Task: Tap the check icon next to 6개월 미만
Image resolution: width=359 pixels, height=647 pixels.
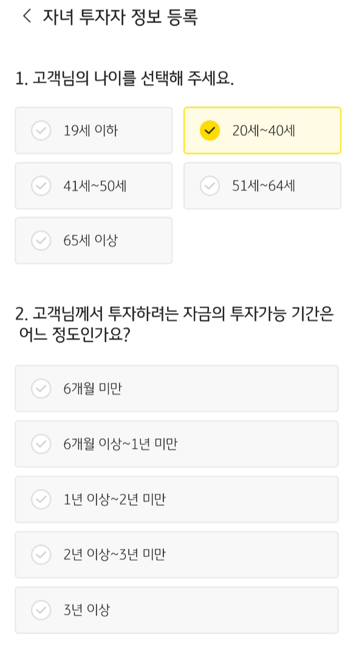Action: click(x=41, y=389)
